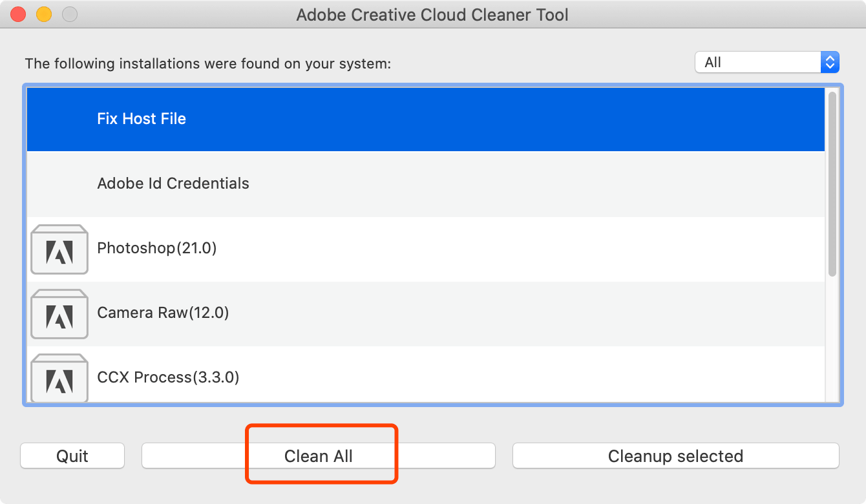Click the CCX Process package box icon
The height and width of the screenshot is (504, 866).
point(59,378)
